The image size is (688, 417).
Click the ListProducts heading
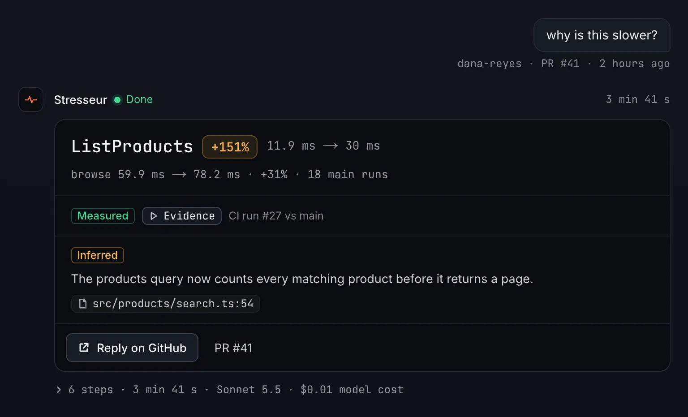click(132, 146)
